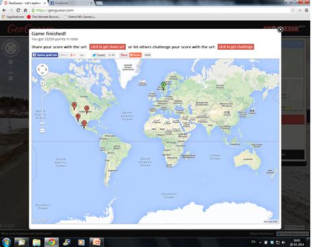
Task: Pan the map right with the pan control
Action: coord(46,70)
